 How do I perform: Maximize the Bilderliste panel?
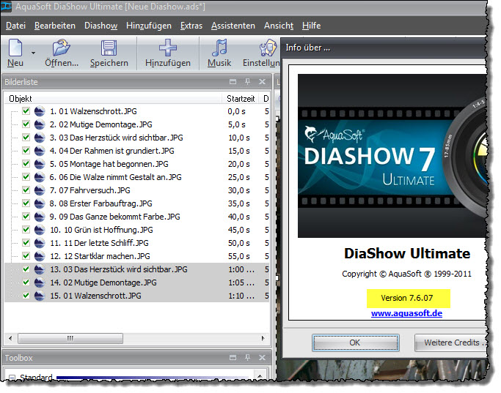tap(233, 82)
